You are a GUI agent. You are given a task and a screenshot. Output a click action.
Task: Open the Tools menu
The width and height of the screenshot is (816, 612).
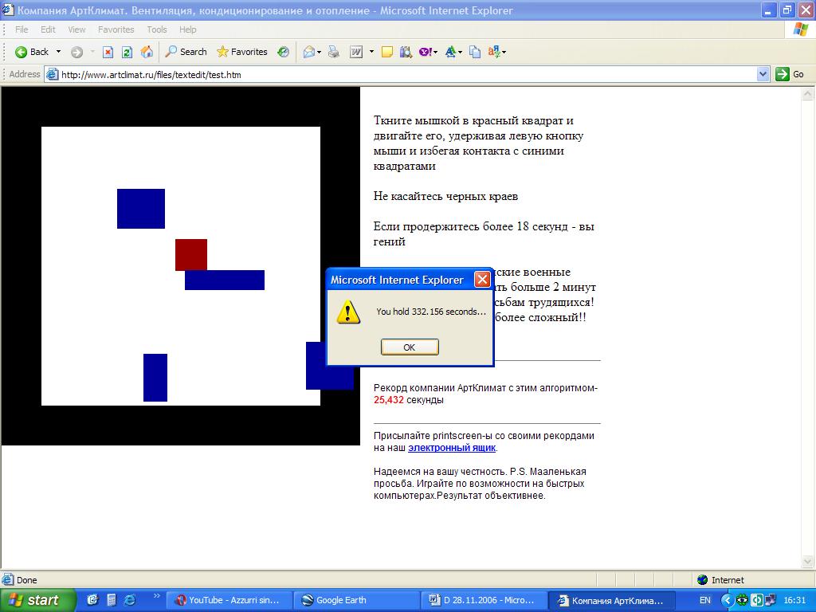[x=157, y=29]
